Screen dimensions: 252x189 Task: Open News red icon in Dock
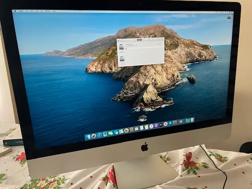[x=166, y=124]
